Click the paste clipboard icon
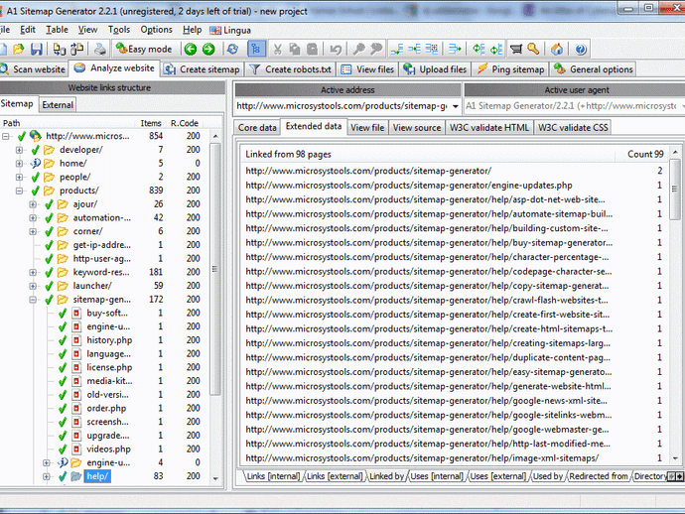685x514 pixels. (312, 49)
